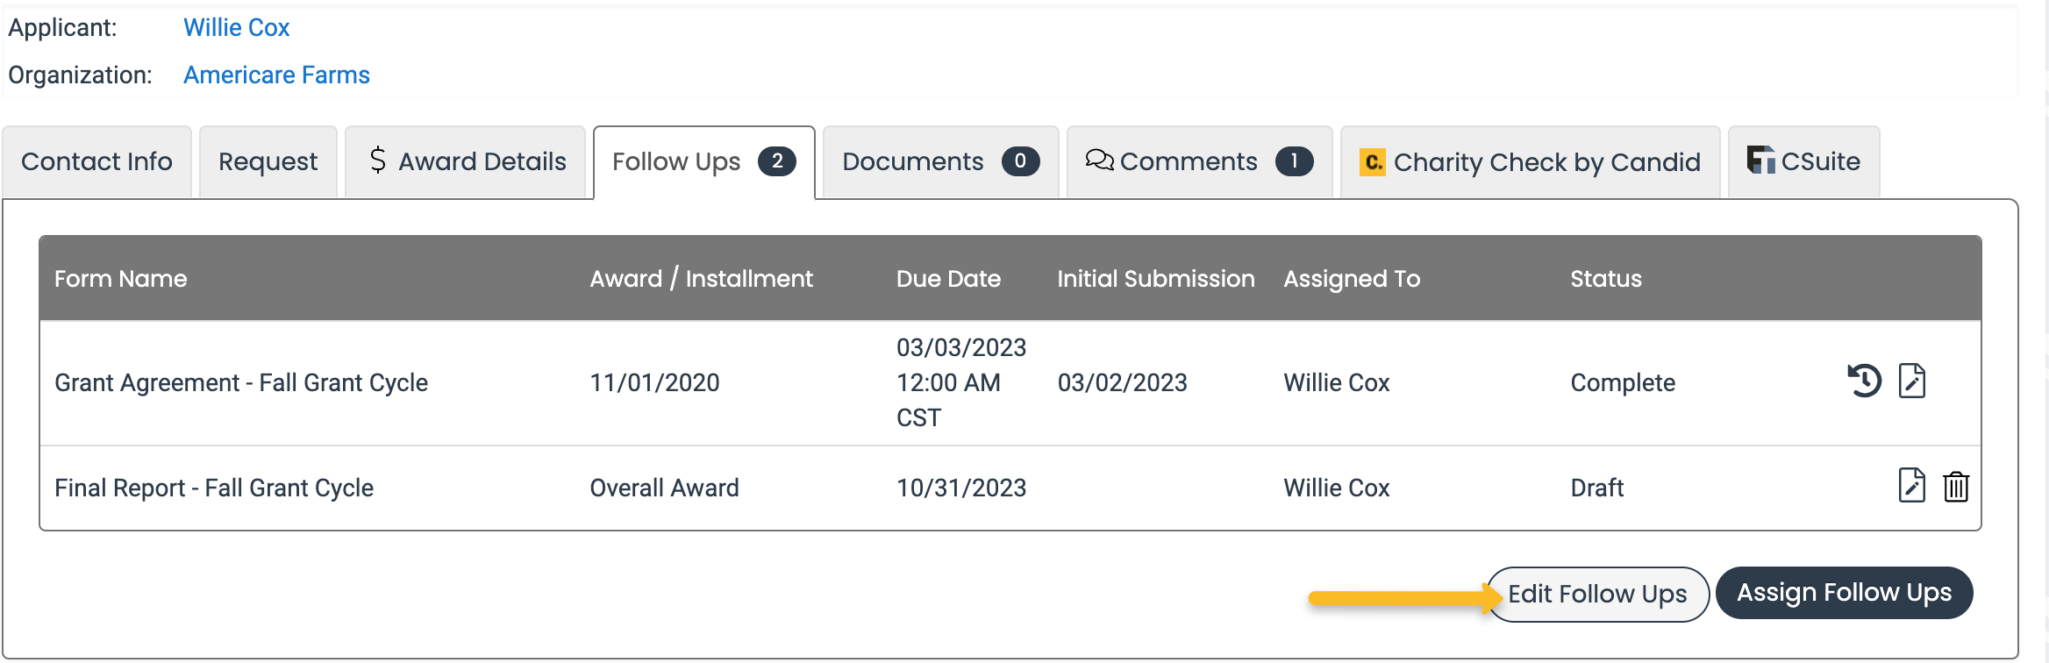Open Charity Check by Candid tab
2049x663 pixels.
[1531, 162]
